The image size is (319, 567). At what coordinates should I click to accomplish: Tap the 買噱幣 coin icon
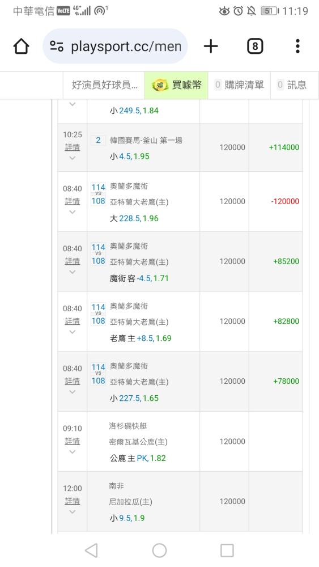(x=160, y=85)
